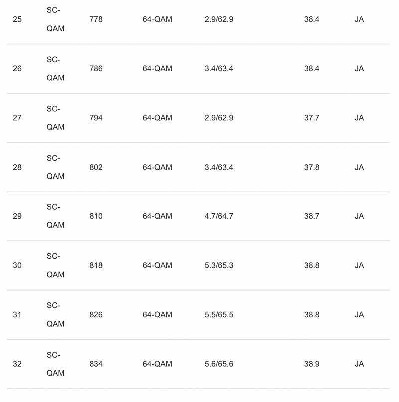Screen dimensions: 399x402
Task: Select the 786 frequency cell
Action: pos(96,69)
